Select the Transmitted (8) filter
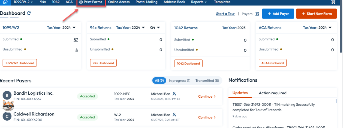This screenshot has height=128, width=343. tap(207, 81)
